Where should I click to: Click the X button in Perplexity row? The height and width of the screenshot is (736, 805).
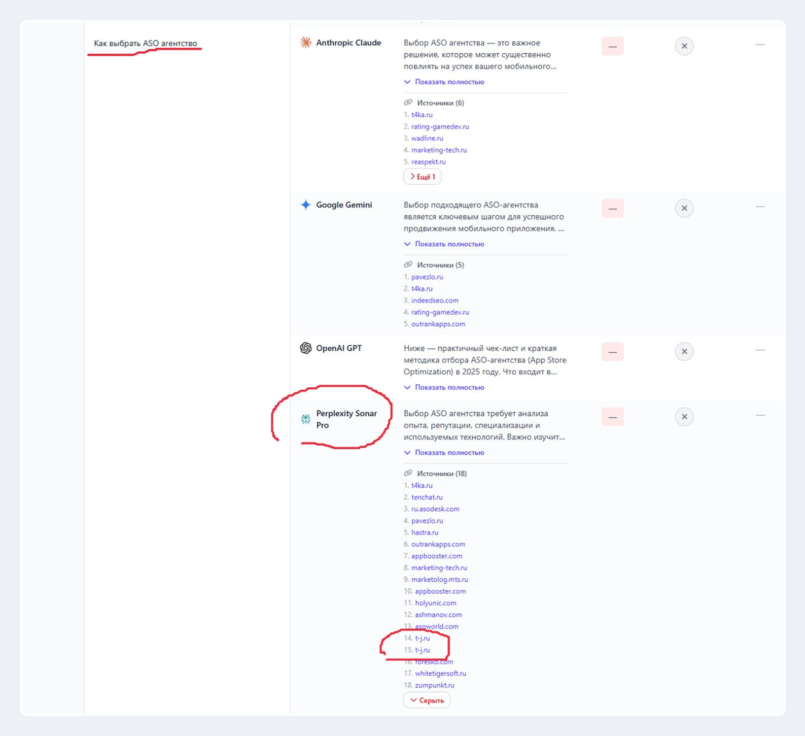click(x=684, y=417)
